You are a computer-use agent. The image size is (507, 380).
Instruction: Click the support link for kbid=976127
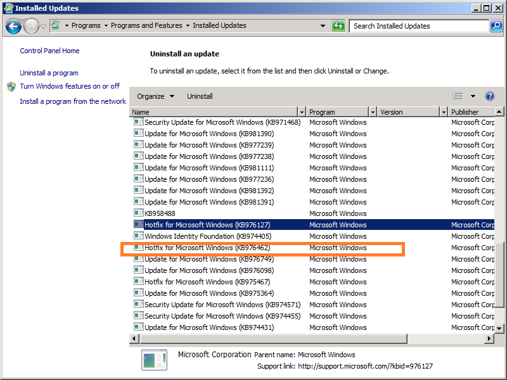click(365, 366)
